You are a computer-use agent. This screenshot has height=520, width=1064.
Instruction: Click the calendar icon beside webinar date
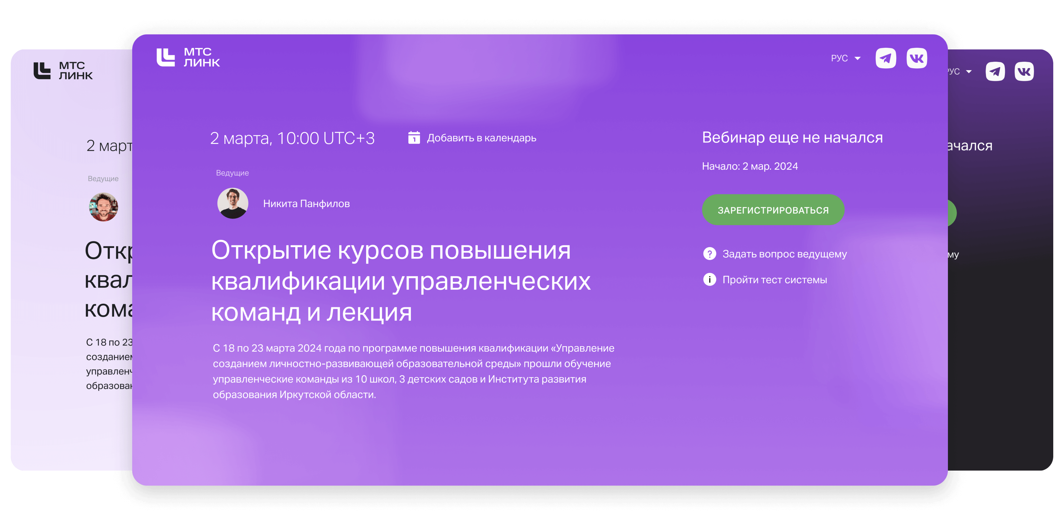[x=414, y=138]
